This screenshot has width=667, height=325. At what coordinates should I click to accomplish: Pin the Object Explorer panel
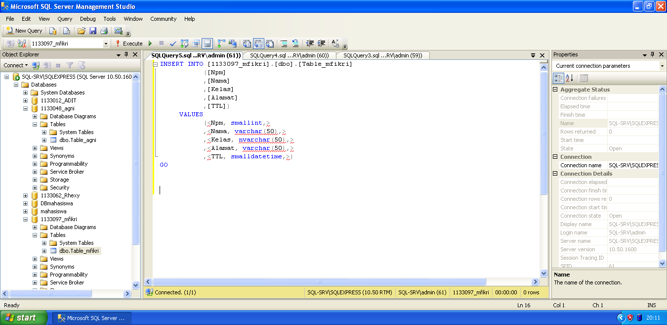pos(127,54)
